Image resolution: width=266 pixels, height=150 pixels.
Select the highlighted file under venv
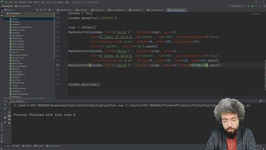tap(29, 19)
